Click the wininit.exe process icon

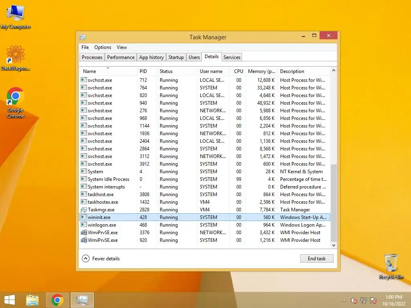(x=84, y=217)
